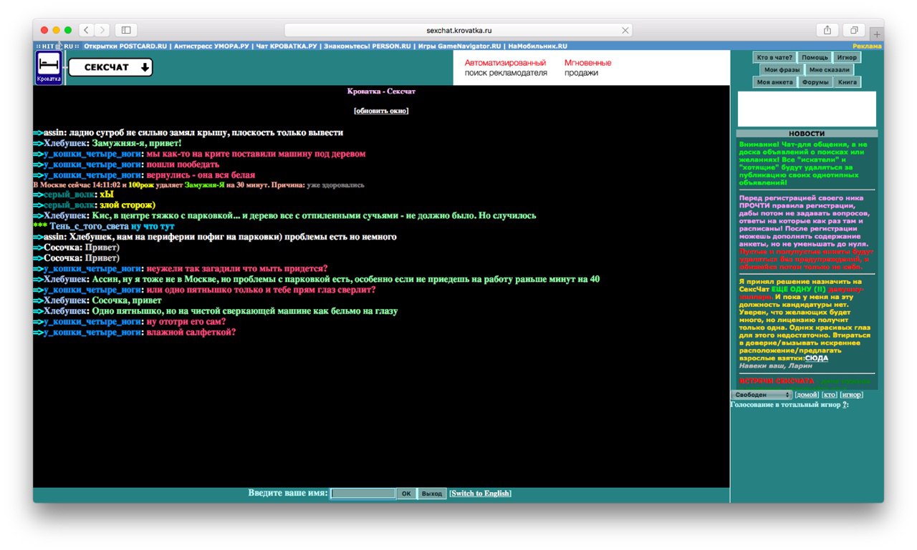Open the Знакомьтесь! PERSON.RU link
Screen dimensions: 917x550
click(368, 46)
